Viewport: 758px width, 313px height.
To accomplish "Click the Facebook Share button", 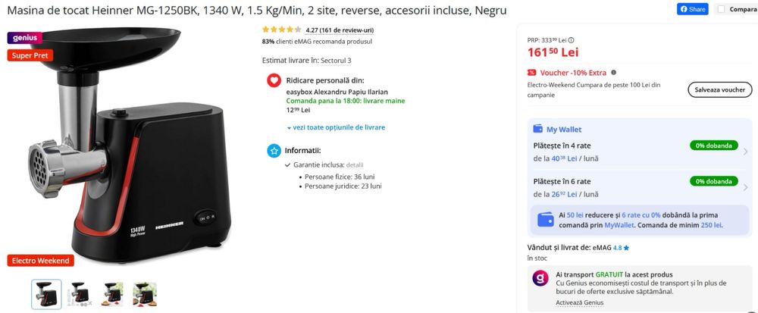I will [692, 9].
